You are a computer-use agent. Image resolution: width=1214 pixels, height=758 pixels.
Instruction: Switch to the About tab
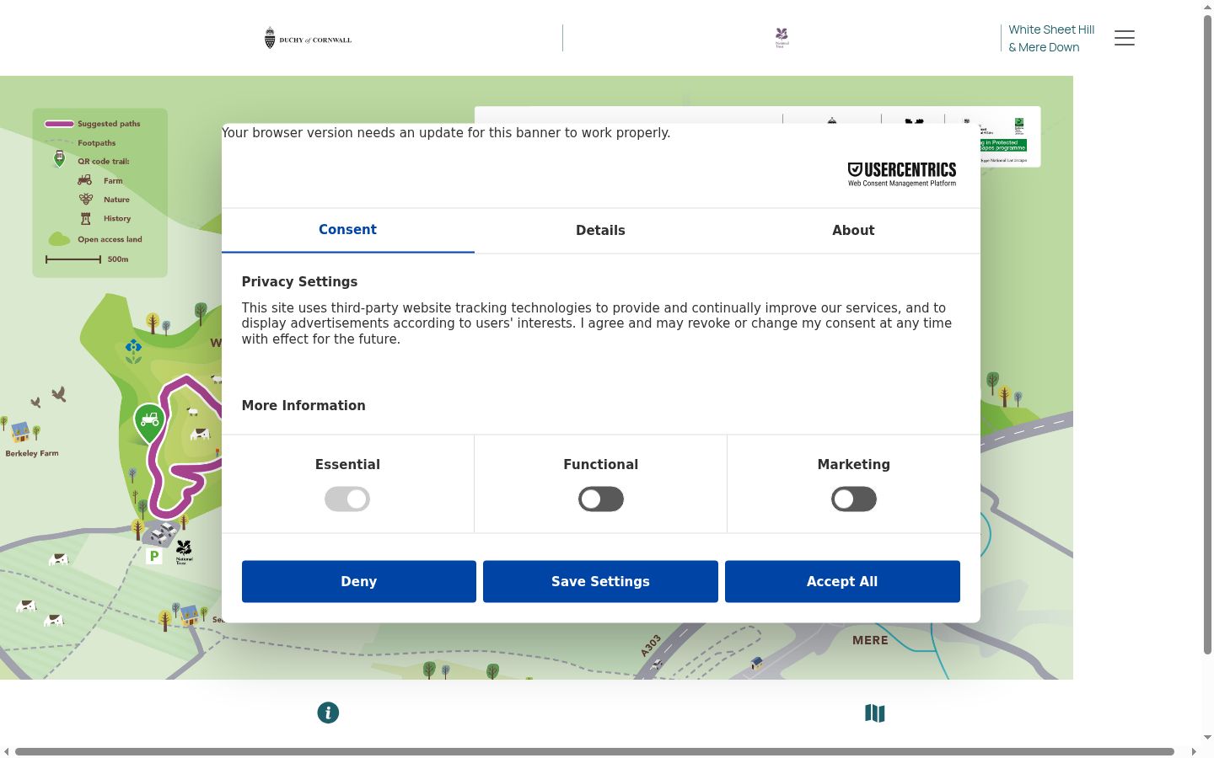pos(853,231)
